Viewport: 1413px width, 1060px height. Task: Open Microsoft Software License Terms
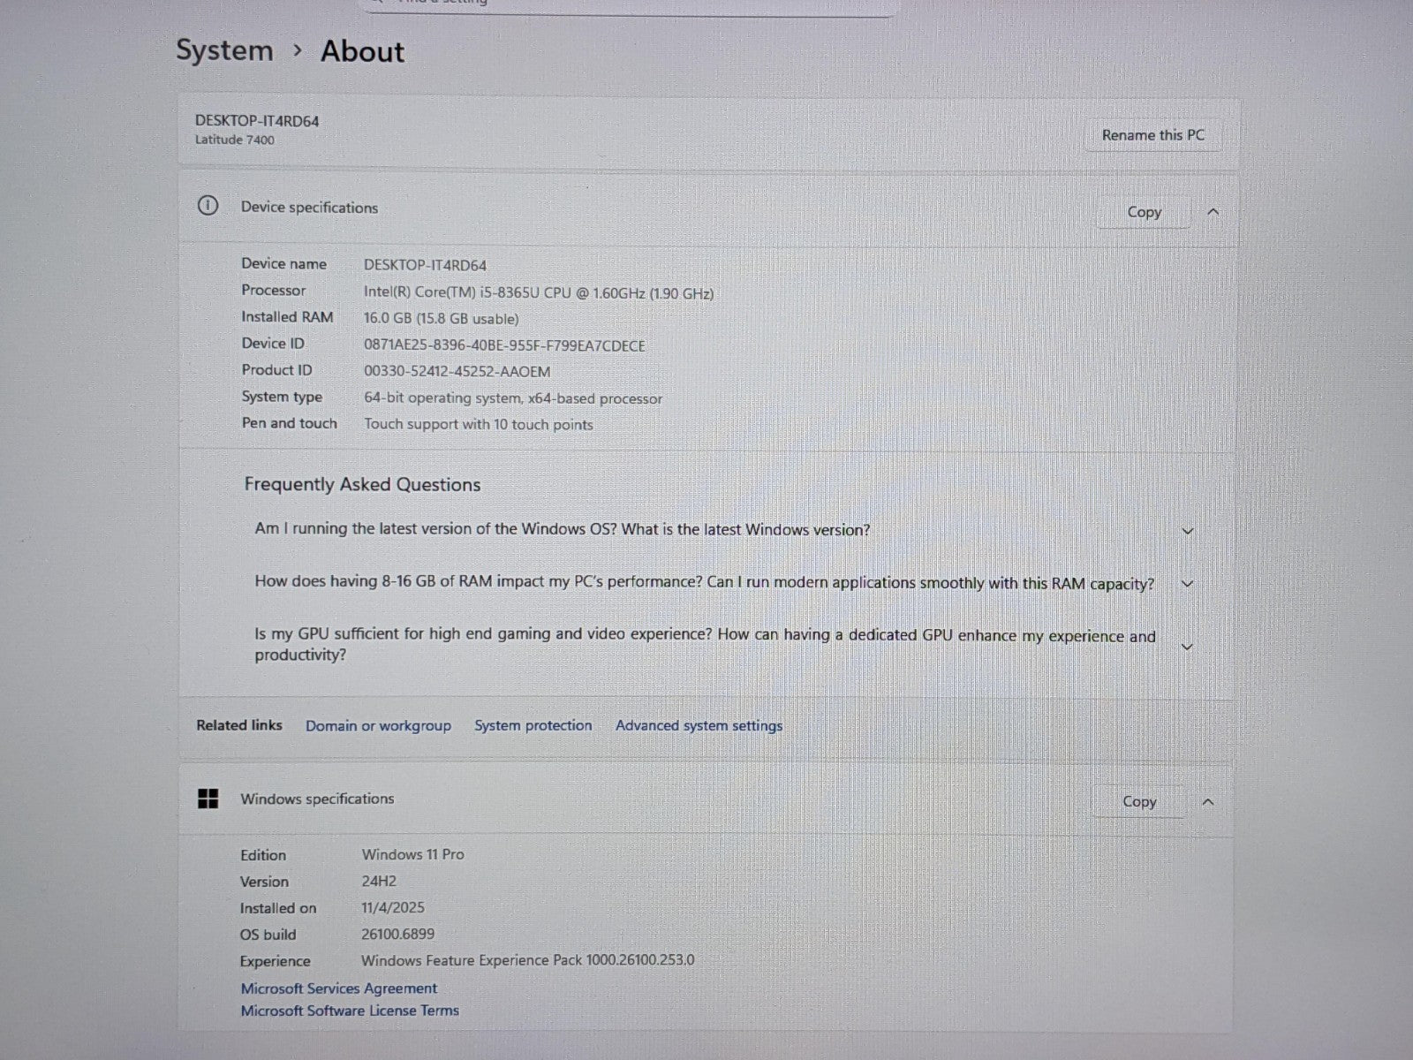pyautogui.click(x=350, y=1011)
